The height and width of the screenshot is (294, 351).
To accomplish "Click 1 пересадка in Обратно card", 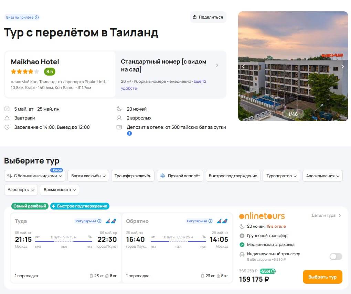I will 138,276.
